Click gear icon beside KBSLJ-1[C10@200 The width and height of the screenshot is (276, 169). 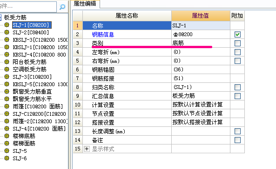coord(7,47)
